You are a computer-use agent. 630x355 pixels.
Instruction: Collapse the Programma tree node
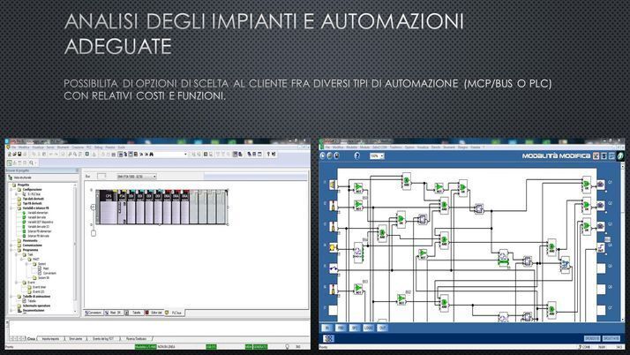11,250
